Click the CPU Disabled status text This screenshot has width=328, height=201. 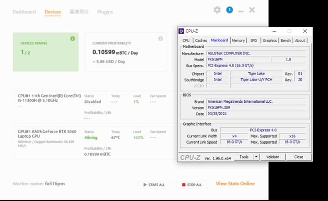pos(92,102)
